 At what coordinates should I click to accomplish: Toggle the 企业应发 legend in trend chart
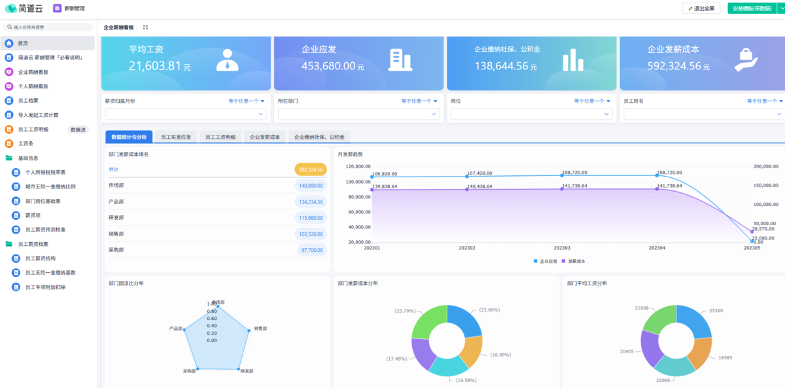pyautogui.click(x=546, y=261)
